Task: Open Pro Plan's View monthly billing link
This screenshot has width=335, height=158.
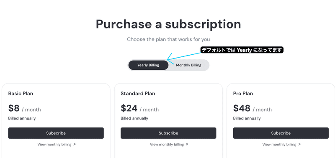Action: [281, 144]
